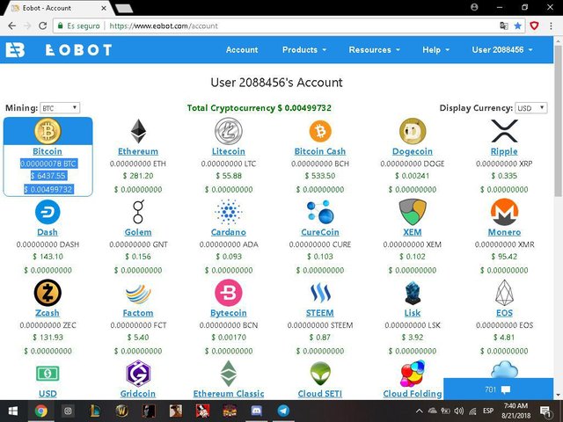563x422 pixels.
Task: Click the XEM shield icon
Action: coord(413,212)
